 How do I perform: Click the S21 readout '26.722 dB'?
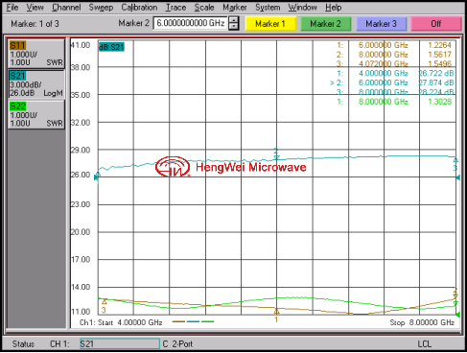point(436,73)
